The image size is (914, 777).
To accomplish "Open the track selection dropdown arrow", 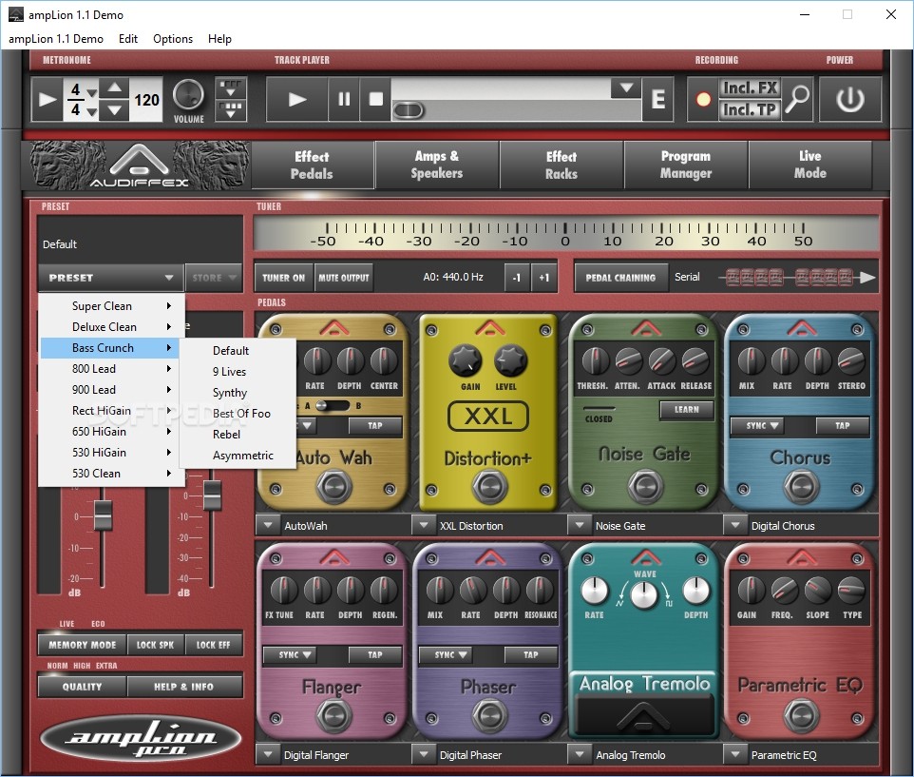I will pos(626,88).
